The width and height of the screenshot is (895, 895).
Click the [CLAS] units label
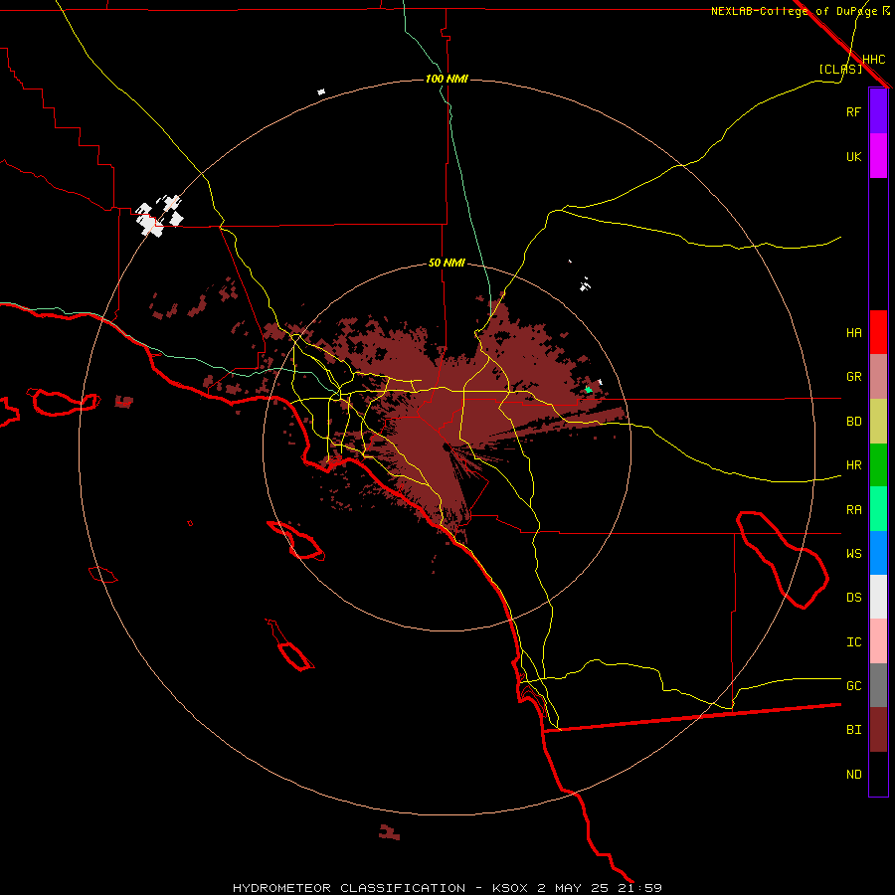click(x=840, y=69)
